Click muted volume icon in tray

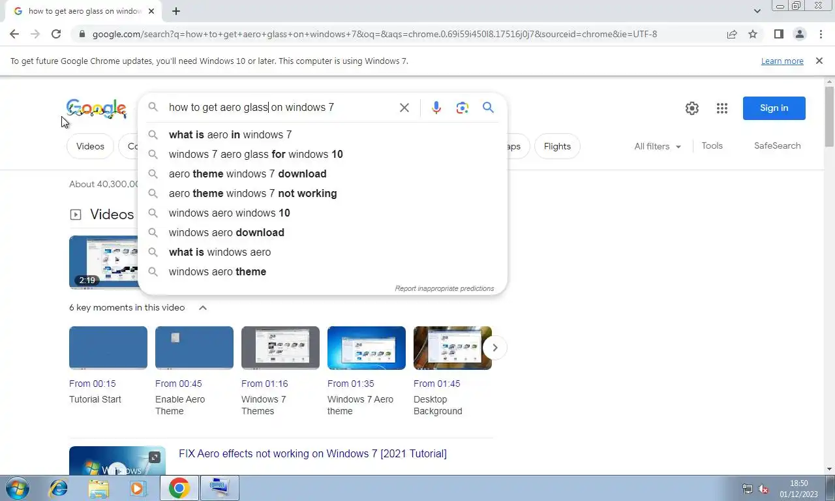click(763, 489)
